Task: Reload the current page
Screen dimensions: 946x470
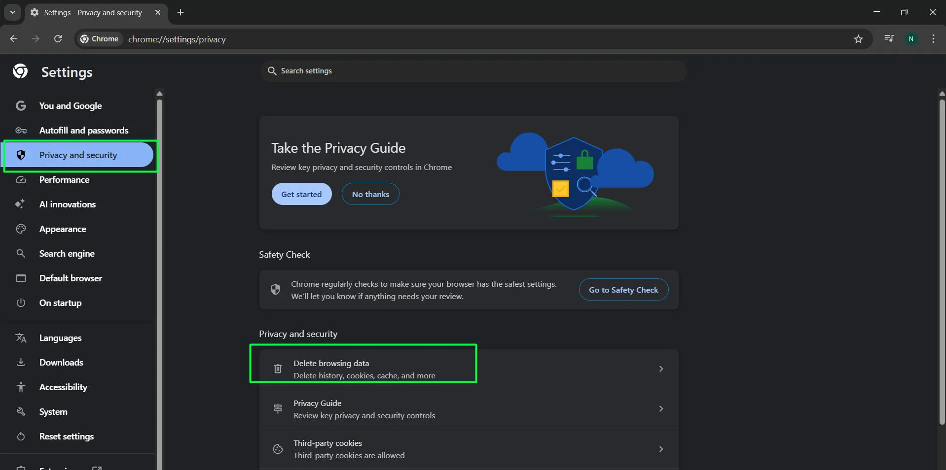Action: pyautogui.click(x=58, y=38)
